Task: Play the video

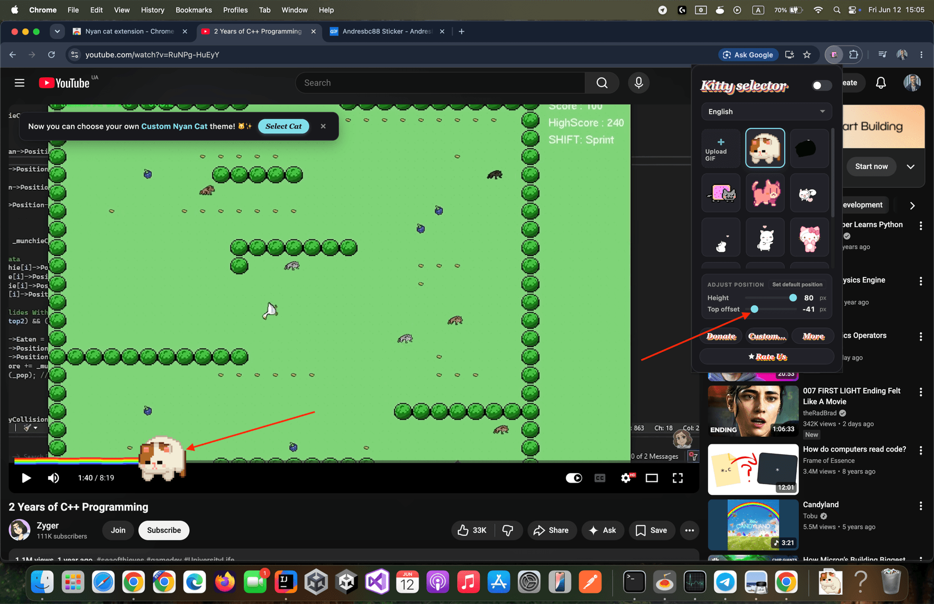Action: 26,478
